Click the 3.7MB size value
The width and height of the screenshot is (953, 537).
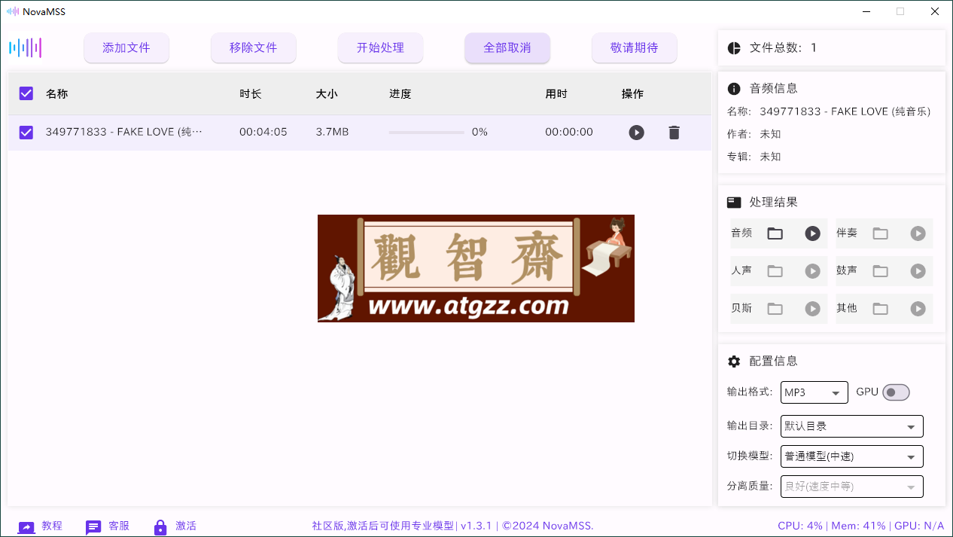(x=332, y=133)
